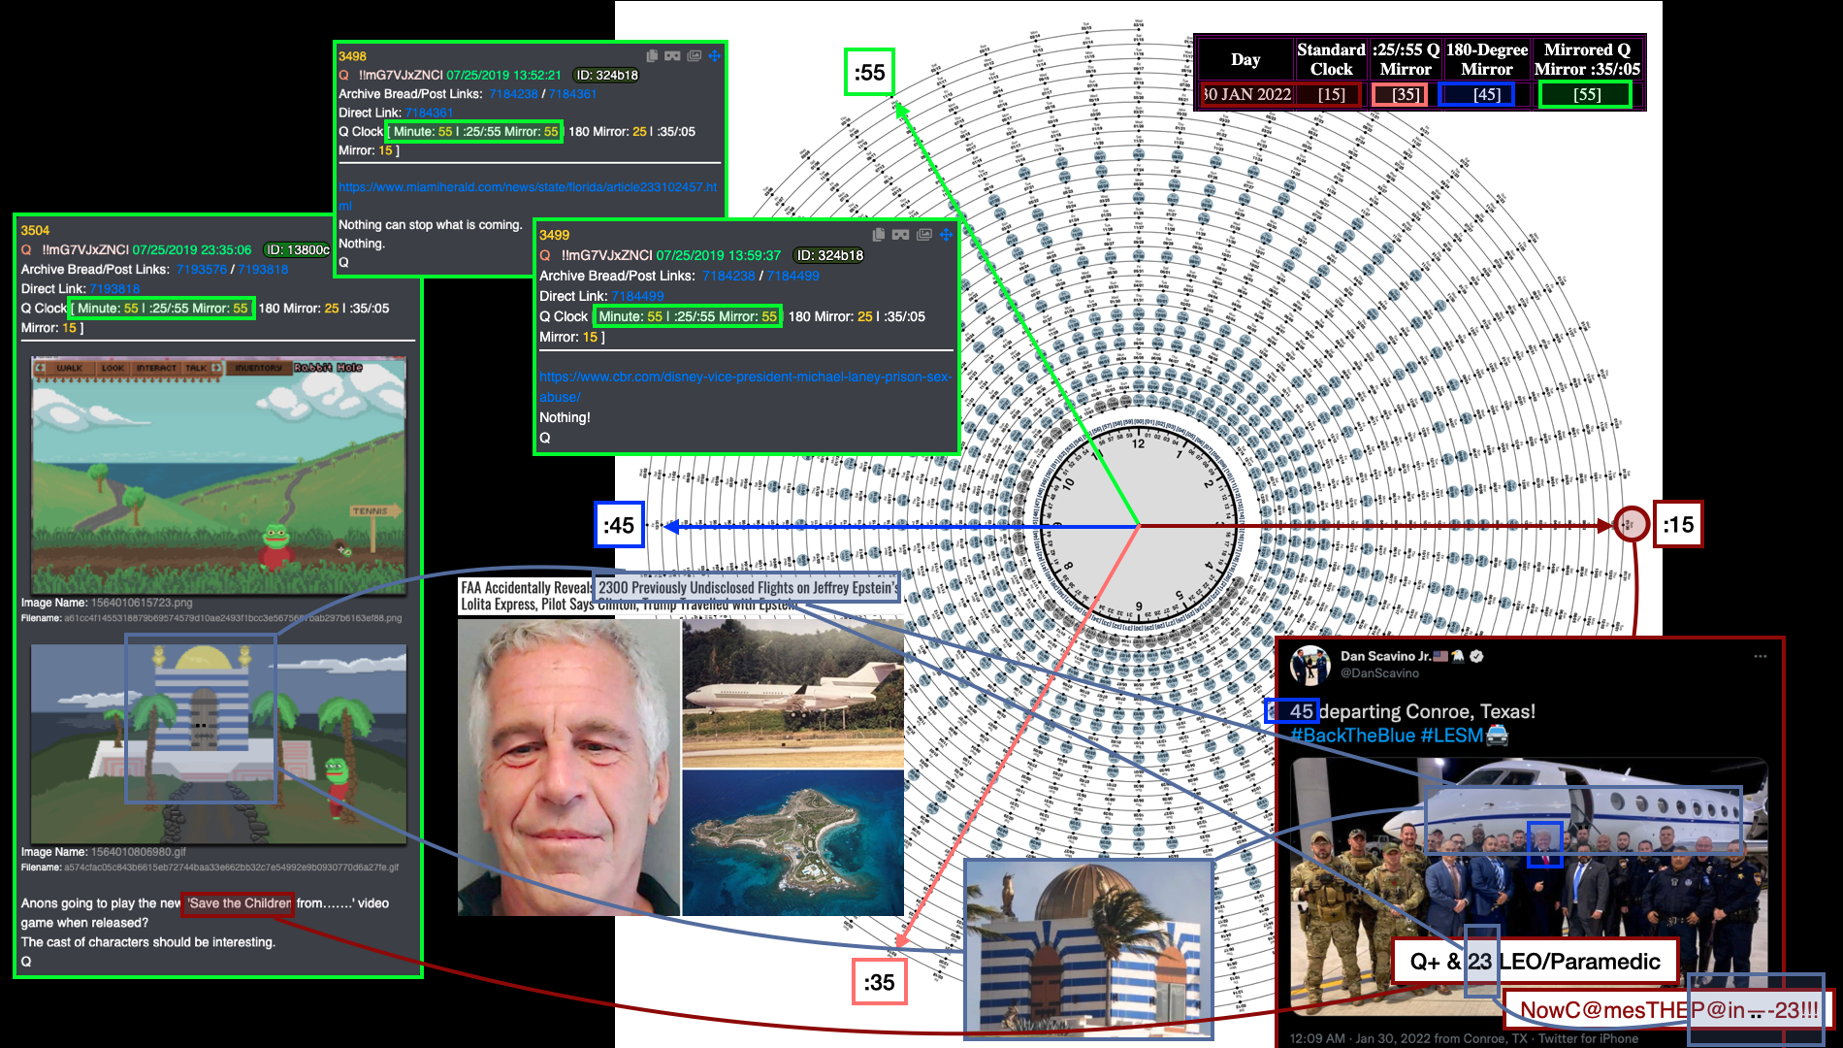This screenshot has height=1048, width=1843.
Task: Open the three-dot menu on the Scavino tweet
Action: (x=1761, y=656)
